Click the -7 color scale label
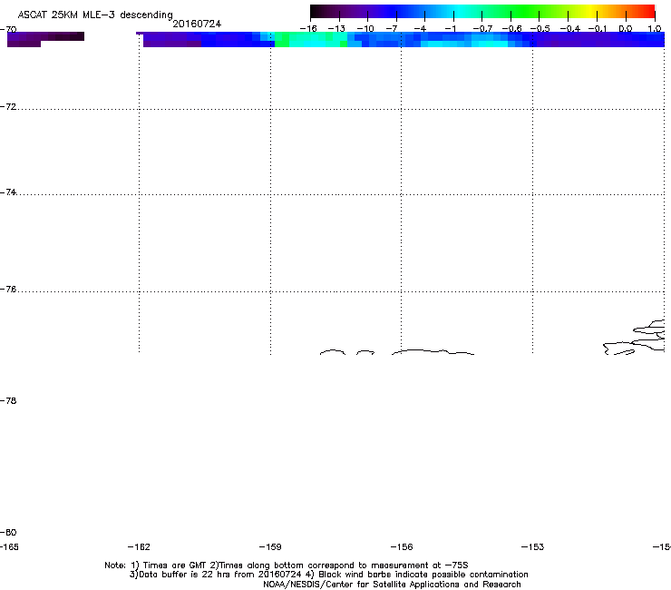 (392, 29)
